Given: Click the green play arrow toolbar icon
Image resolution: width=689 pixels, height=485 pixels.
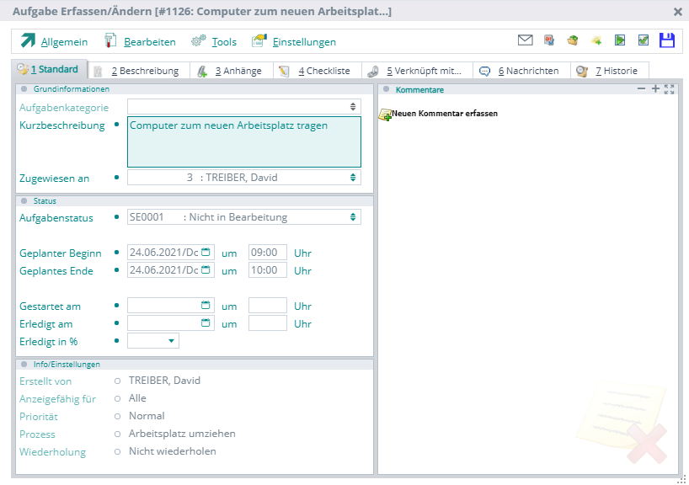Looking at the screenshot, I should 620,40.
